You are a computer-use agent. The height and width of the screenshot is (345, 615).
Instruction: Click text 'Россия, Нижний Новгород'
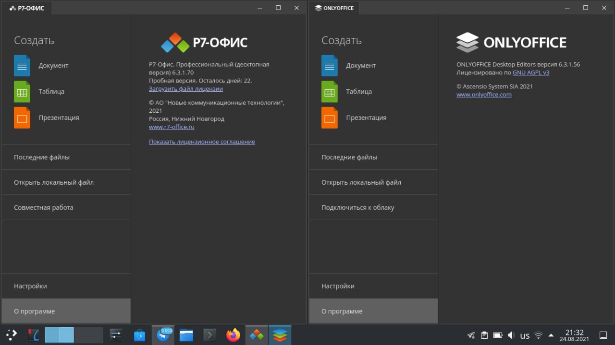pyautogui.click(x=186, y=119)
